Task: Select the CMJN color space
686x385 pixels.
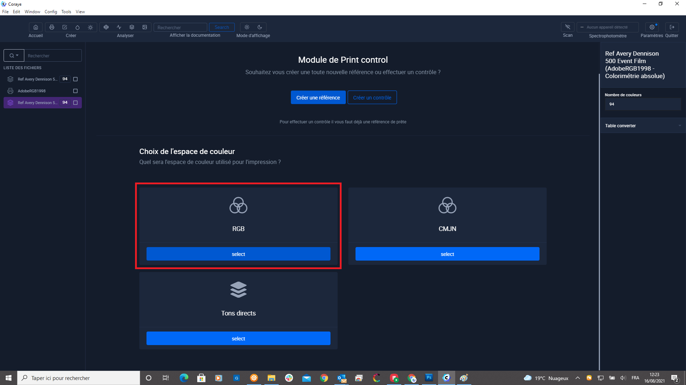Action: click(x=447, y=254)
